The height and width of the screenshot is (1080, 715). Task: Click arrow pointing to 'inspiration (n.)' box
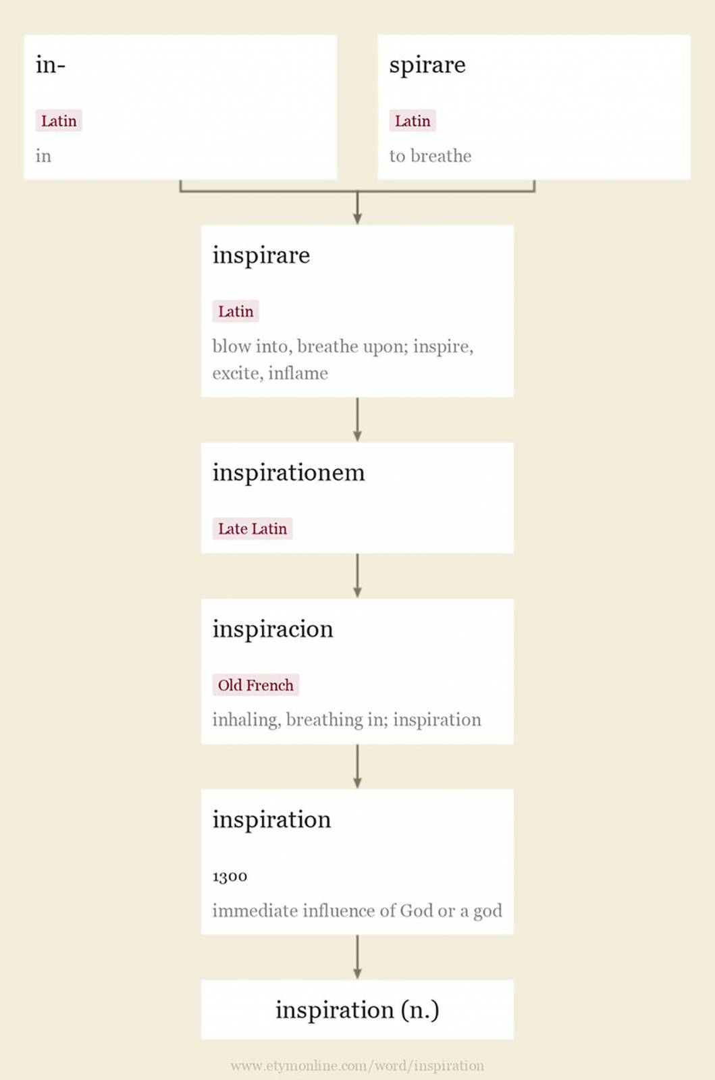(x=357, y=957)
